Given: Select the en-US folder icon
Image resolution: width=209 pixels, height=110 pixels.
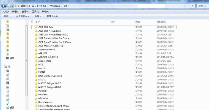Looking at the screenshot, I should coord(36,68).
